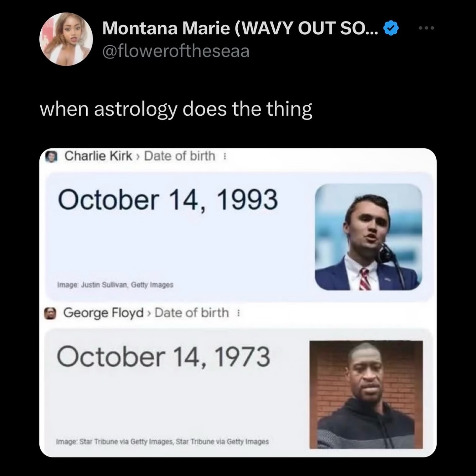Open the three-dot tweet options menu
Image resolution: width=476 pixels, height=476 pixels.
pyautogui.click(x=426, y=28)
